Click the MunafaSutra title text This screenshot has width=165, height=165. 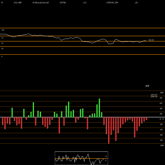(x=42, y=3)
